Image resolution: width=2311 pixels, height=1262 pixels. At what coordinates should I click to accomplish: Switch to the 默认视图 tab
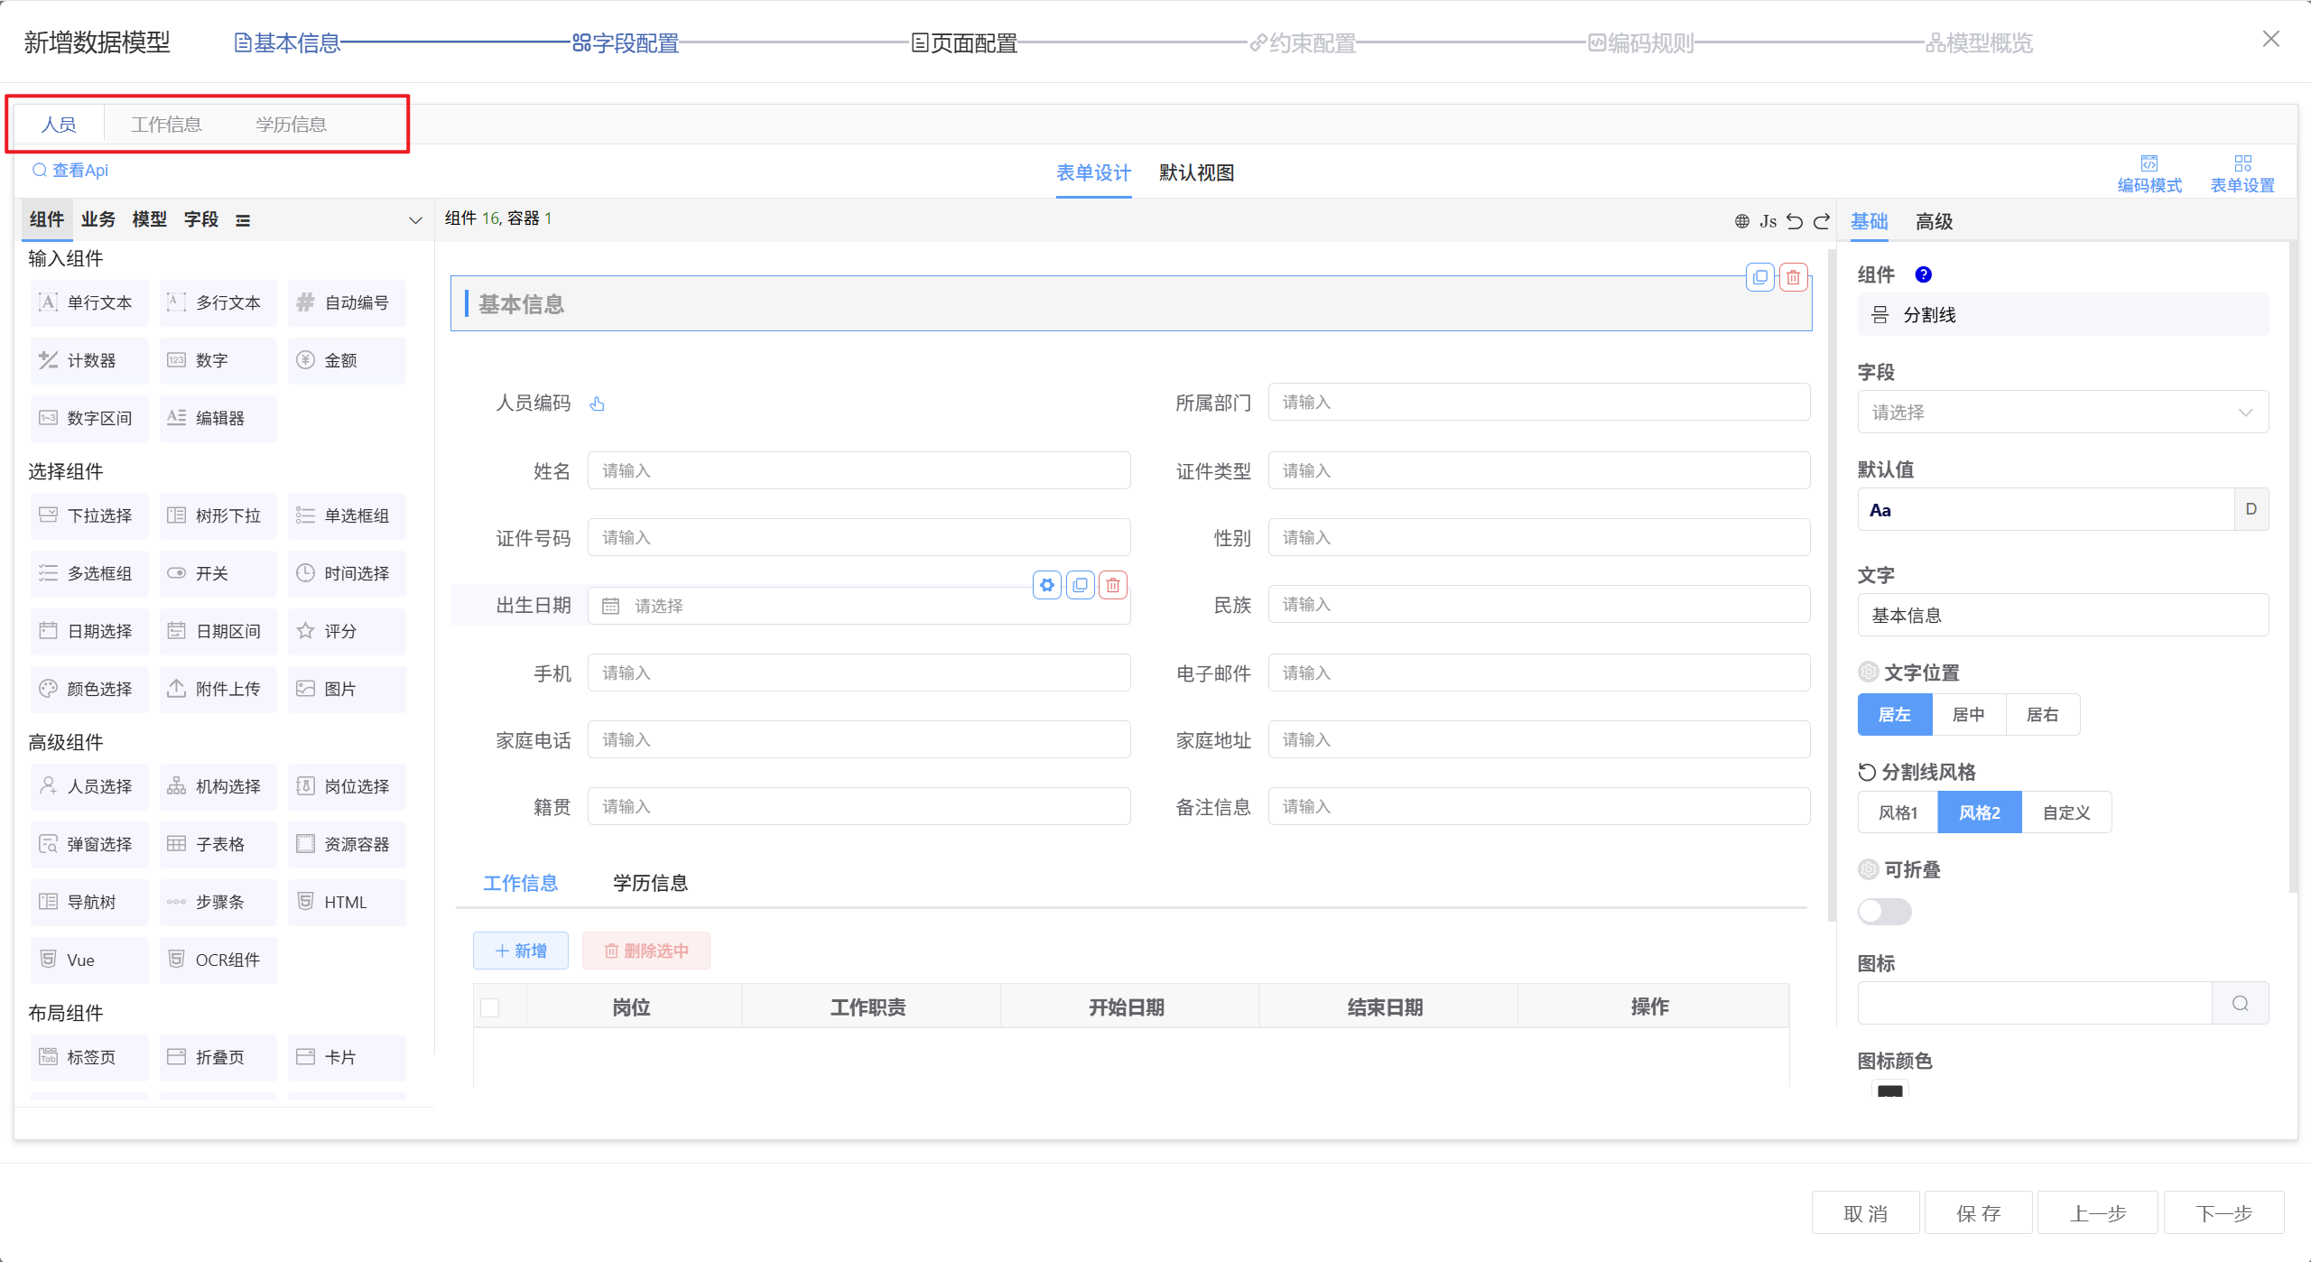click(1196, 172)
